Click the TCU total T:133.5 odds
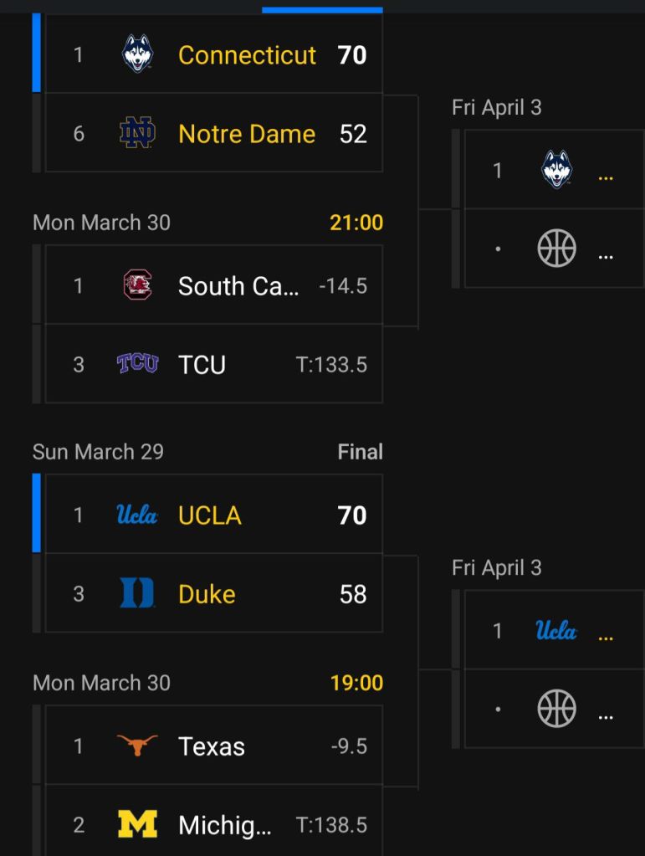The width and height of the screenshot is (645, 856). click(331, 365)
